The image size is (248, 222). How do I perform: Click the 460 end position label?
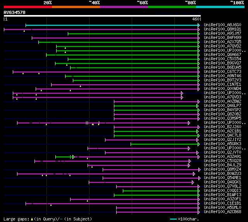pyautogui.click(x=196, y=19)
